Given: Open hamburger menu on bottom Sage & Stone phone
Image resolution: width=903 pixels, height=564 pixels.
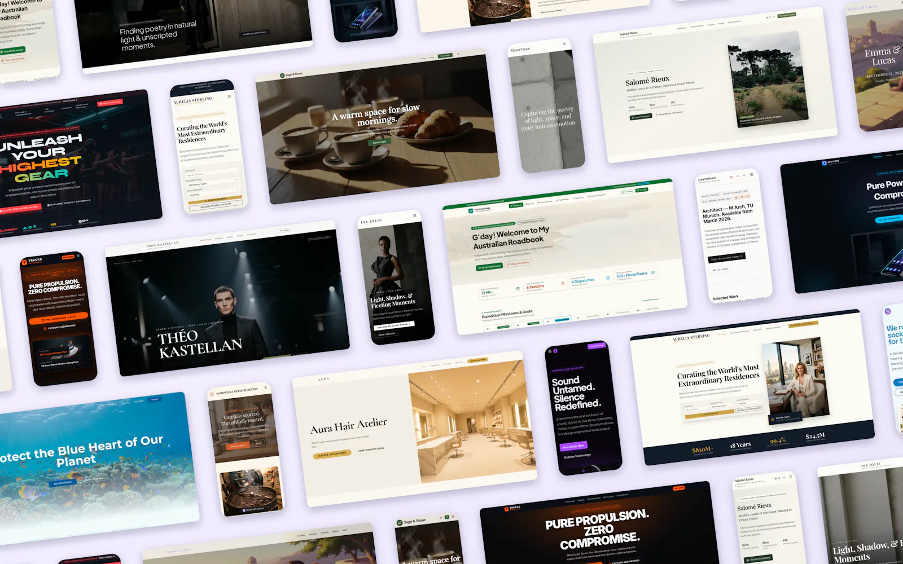Looking at the screenshot, I should click(x=453, y=516).
